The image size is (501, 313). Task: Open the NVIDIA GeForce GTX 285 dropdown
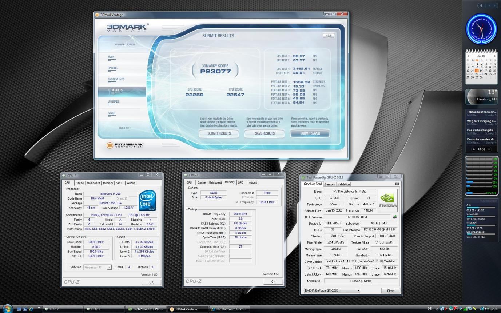(x=332, y=291)
